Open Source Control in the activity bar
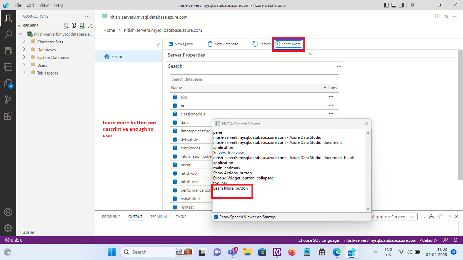The image size is (463, 260). 8,99
